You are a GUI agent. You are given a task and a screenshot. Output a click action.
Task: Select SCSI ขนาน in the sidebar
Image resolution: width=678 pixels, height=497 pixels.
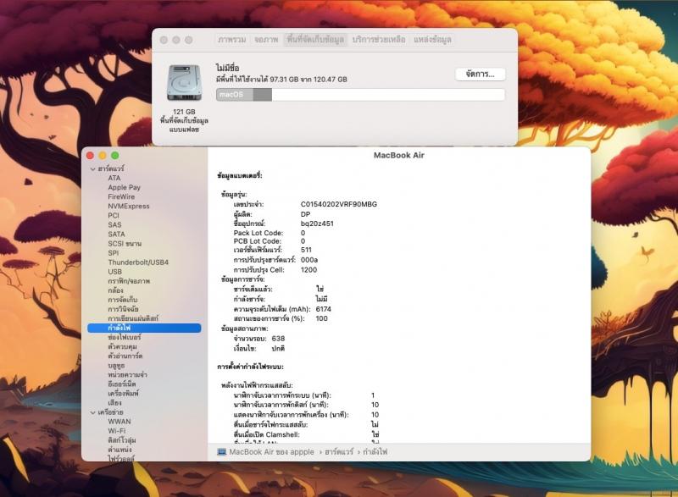tap(125, 244)
